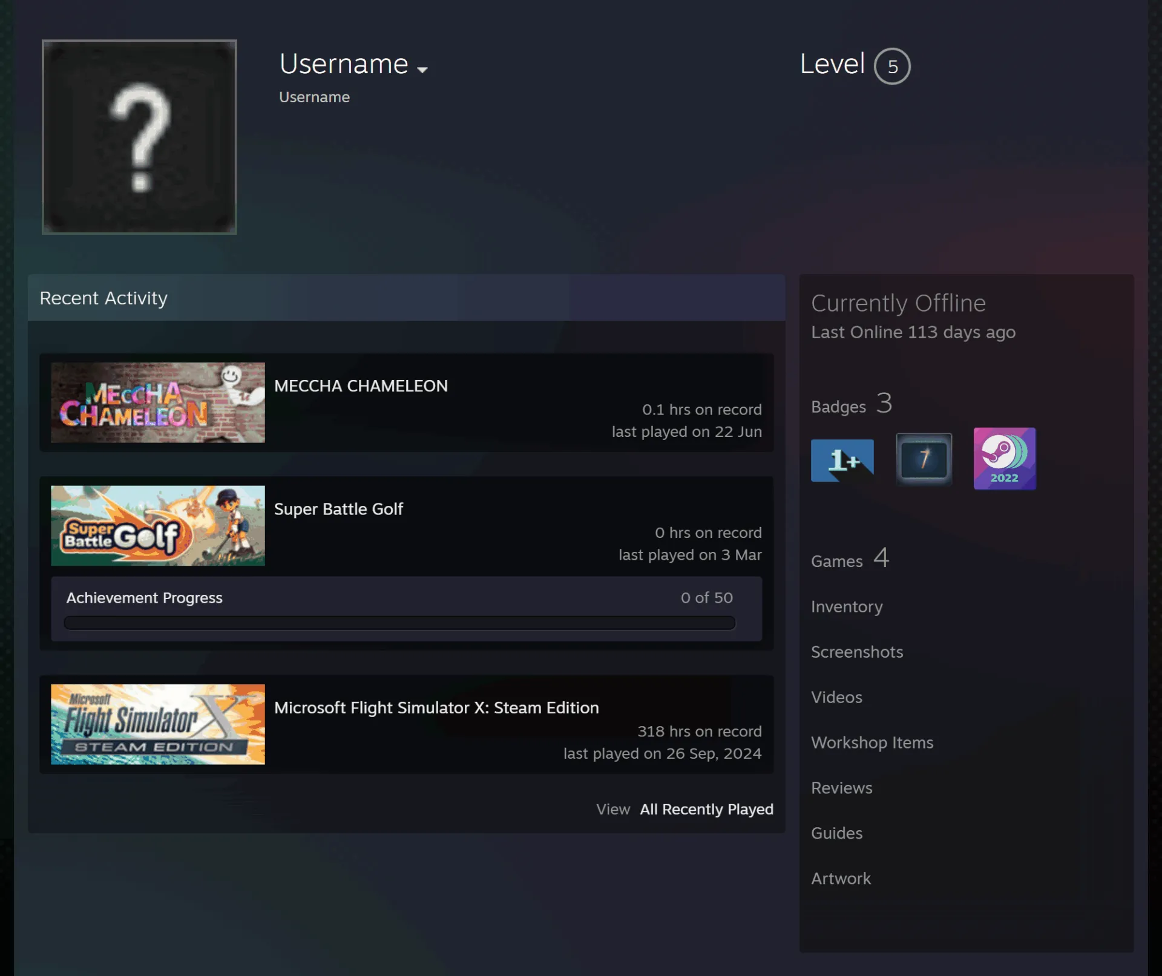The width and height of the screenshot is (1162, 976).
Task: Click 'last played on 3 Mar' text
Action: click(690, 555)
